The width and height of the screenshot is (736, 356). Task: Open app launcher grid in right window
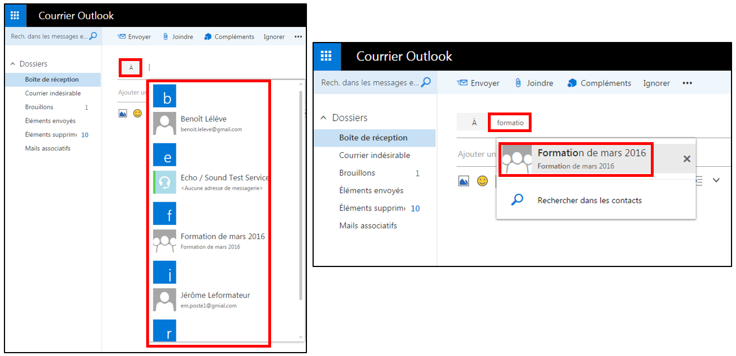pyautogui.click(x=327, y=57)
